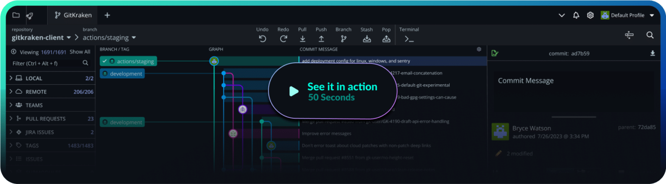Click the Show All link
The width and height of the screenshot is (666, 184).
(x=80, y=52)
